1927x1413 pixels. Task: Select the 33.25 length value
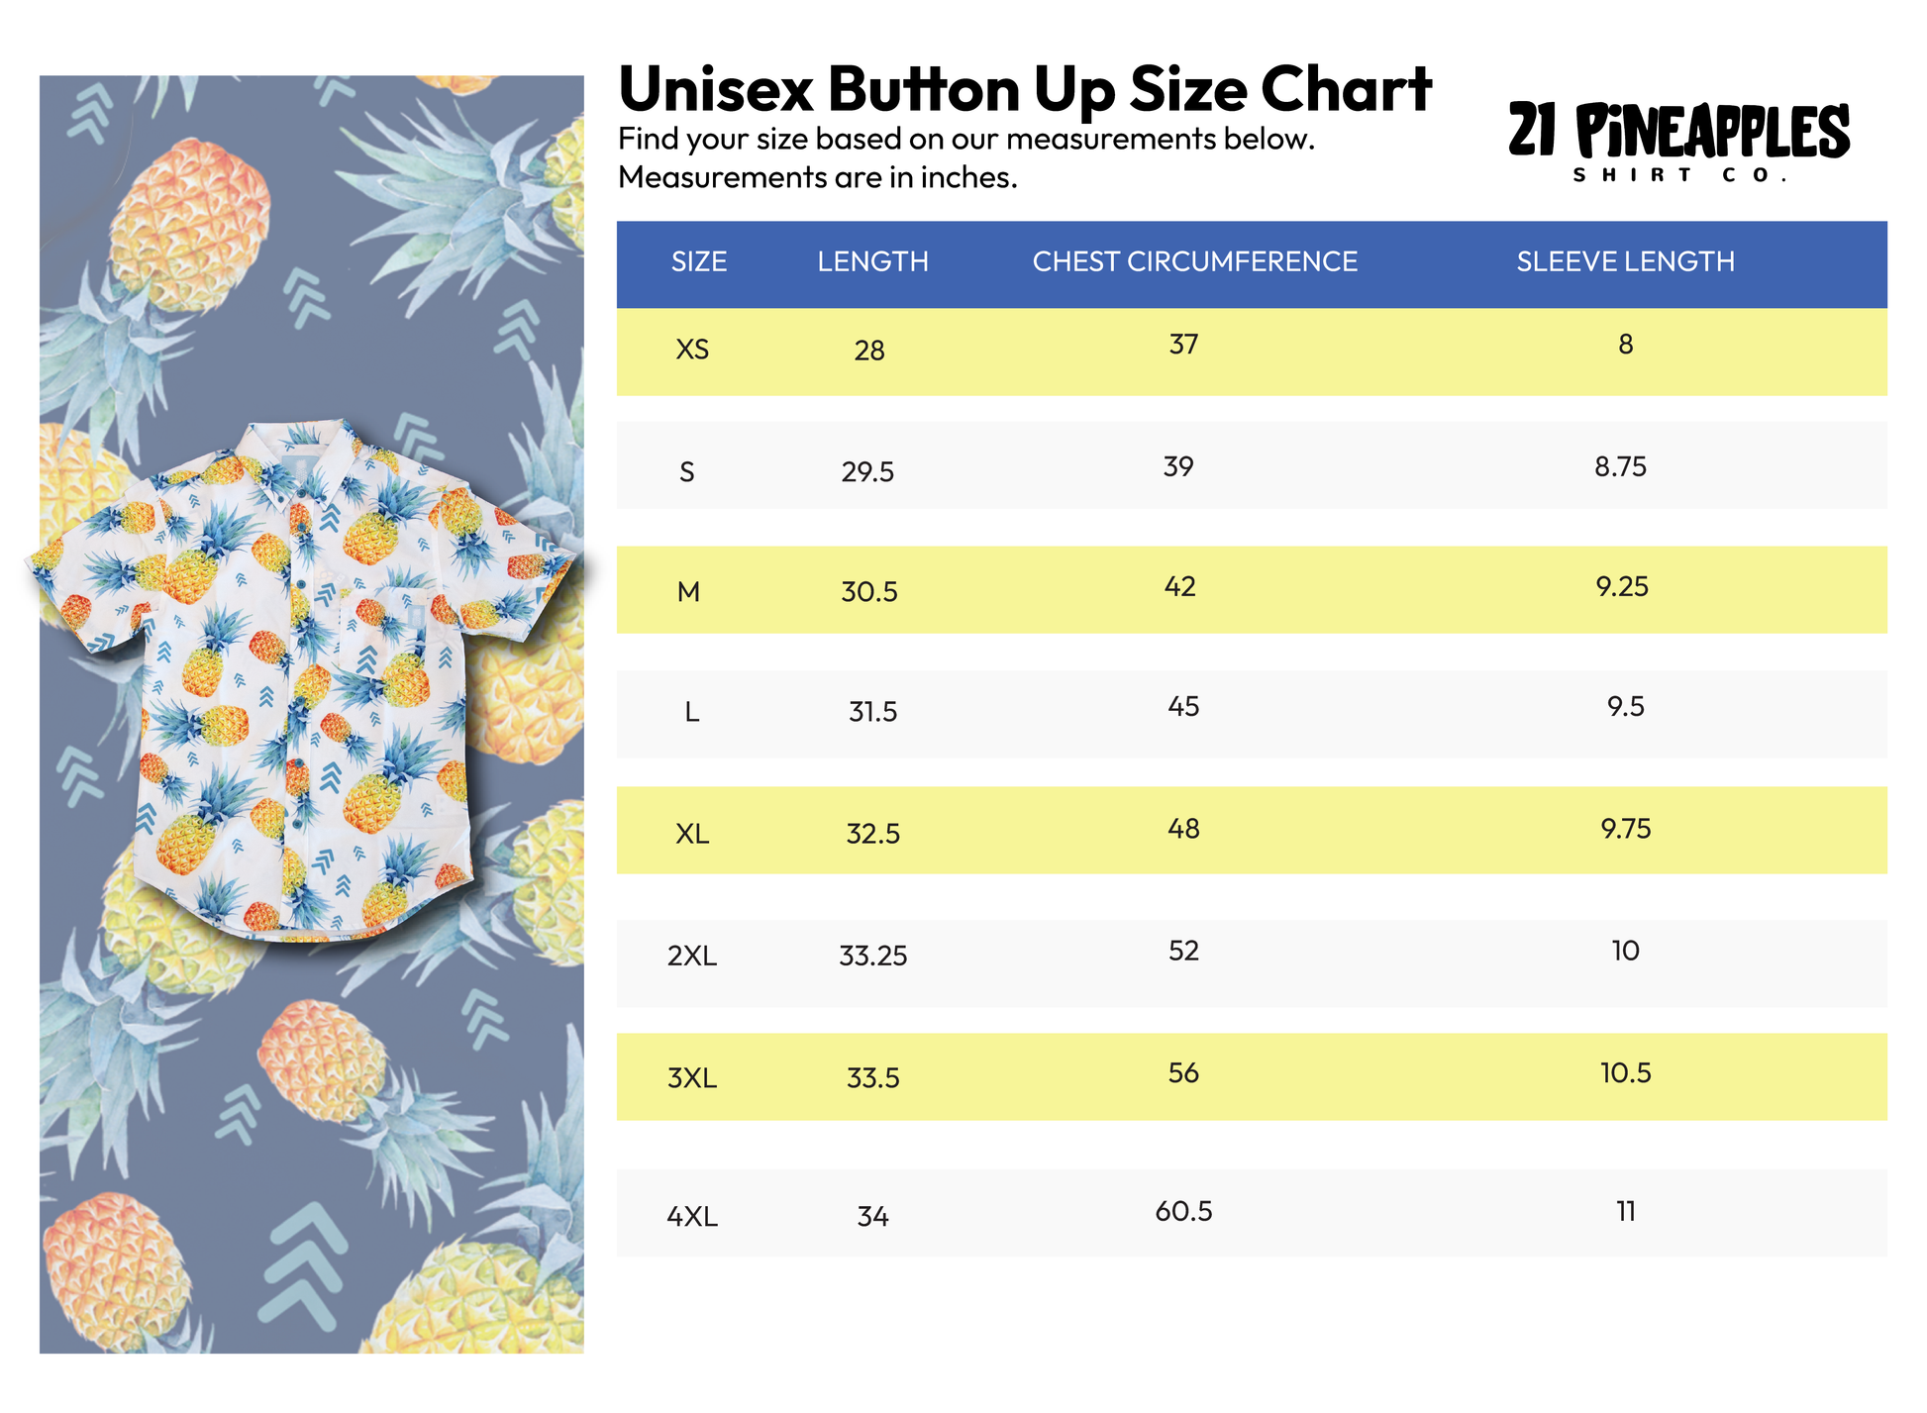(x=872, y=956)
